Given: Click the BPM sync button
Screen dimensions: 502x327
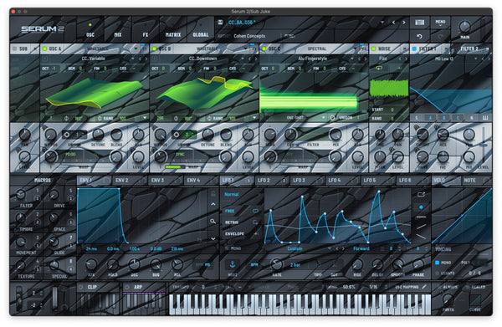Looking at the screenshot, I should click(254, 264).
